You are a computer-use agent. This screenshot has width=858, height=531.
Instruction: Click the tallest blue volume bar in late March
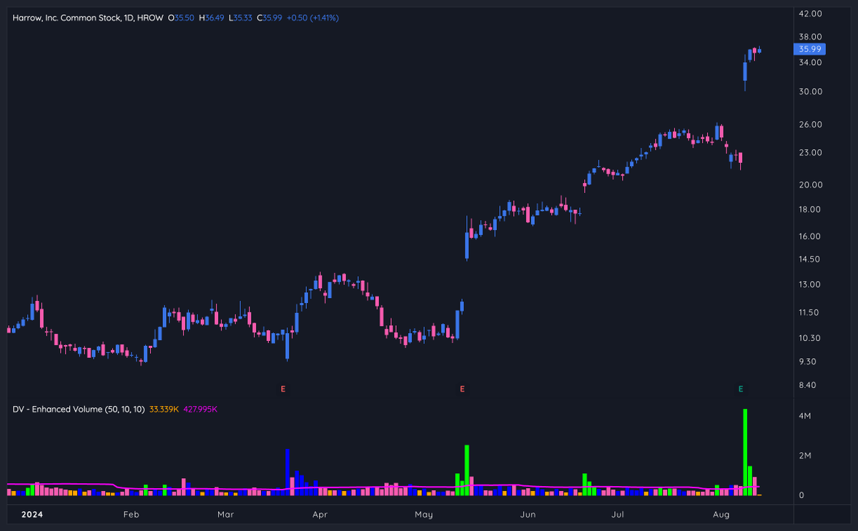pos(287,472)
